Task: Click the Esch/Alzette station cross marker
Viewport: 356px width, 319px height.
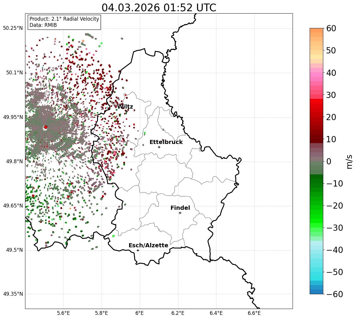Action: 138,250
